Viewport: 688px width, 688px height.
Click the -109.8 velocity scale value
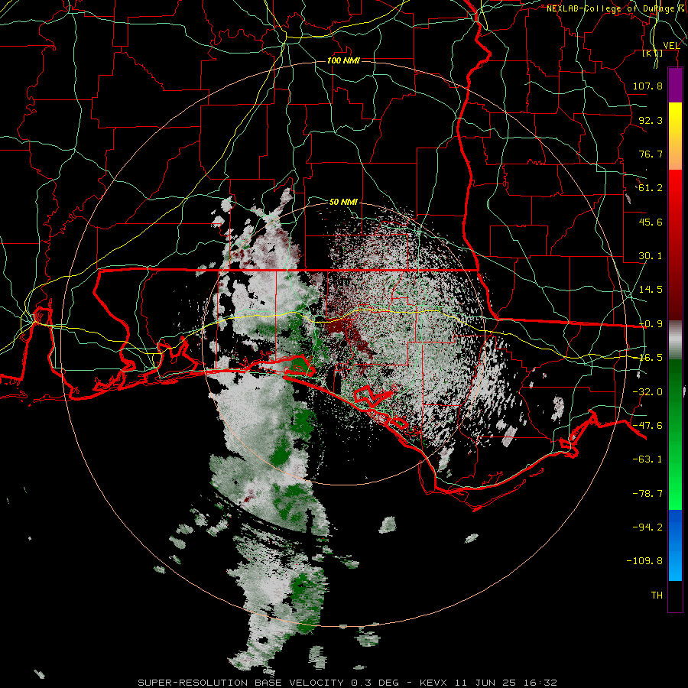pyautogui.click(x=644, y=561)
